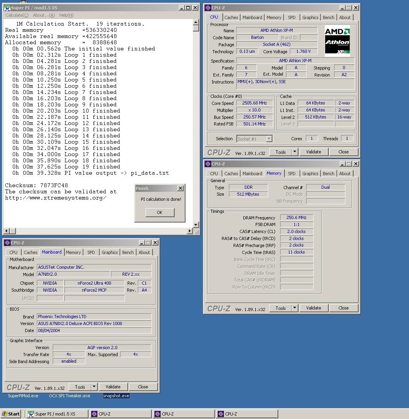The width and height of the screenshot is (409, 419).
Task: Open the About menu in Super PI
Action: [44, 15]
